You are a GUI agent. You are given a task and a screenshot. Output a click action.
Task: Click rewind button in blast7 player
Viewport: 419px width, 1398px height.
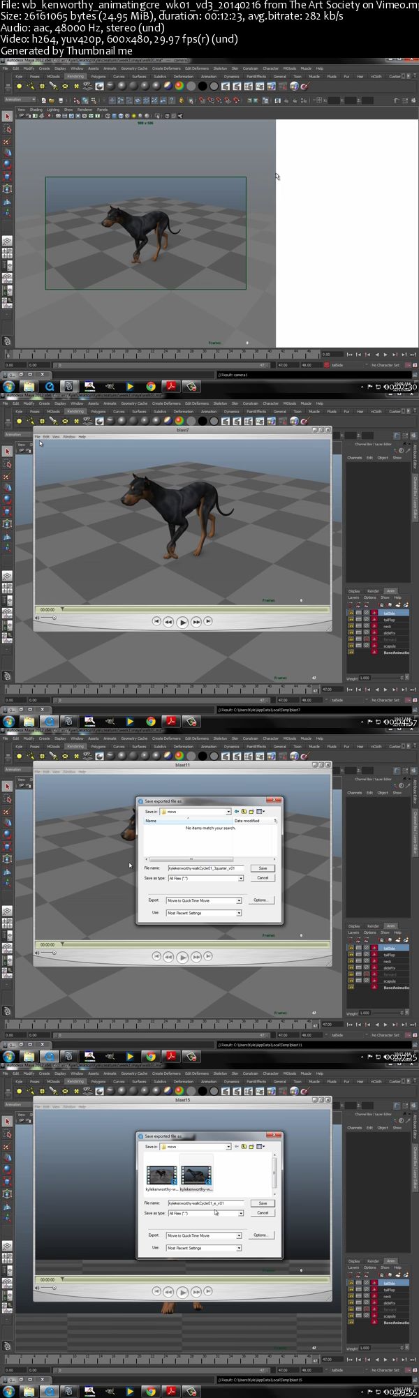(x=168, y=621)
